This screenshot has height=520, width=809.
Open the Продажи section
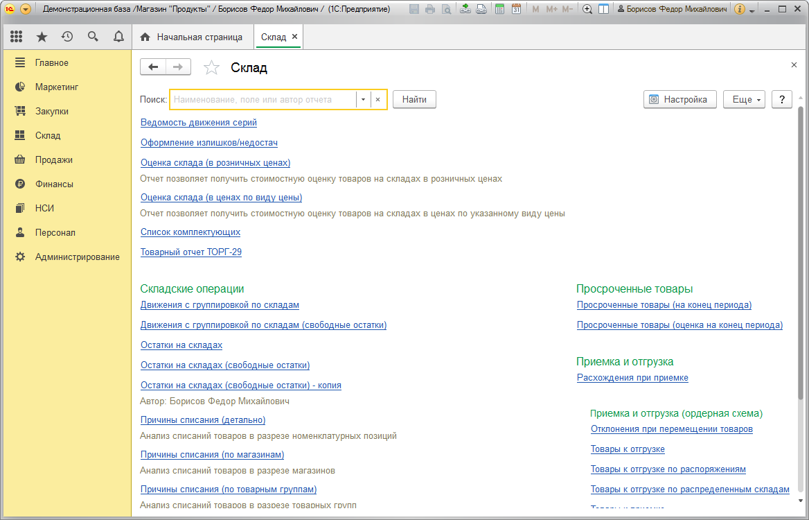point(53,159)
